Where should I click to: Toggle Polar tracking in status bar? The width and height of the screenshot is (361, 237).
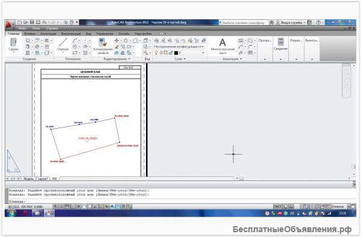click(78, 207)
